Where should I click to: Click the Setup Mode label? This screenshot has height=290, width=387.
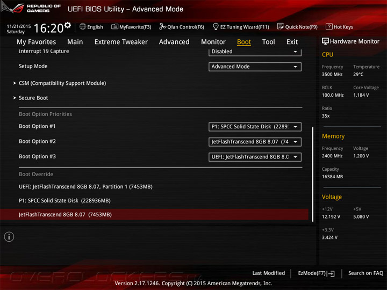[33, 66]
